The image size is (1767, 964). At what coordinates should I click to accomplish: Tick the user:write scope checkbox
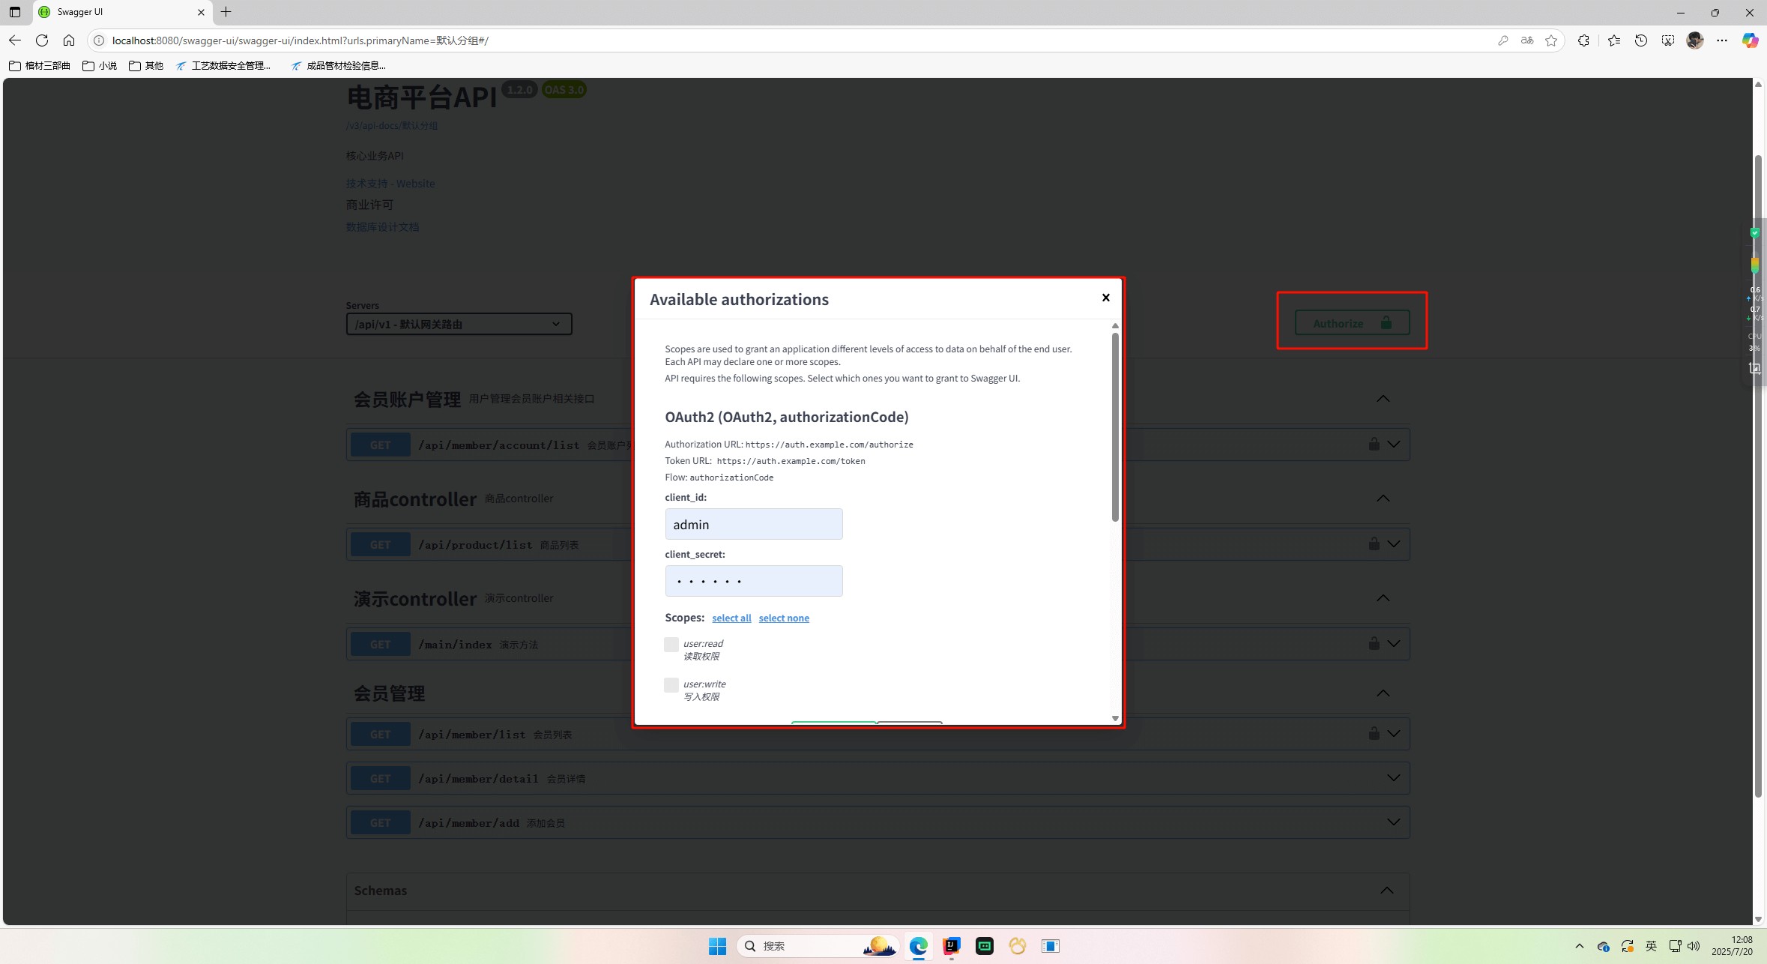(671, 685)
